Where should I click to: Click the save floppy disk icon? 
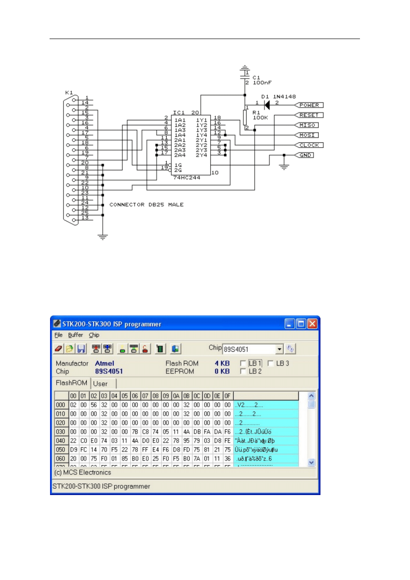81,349
